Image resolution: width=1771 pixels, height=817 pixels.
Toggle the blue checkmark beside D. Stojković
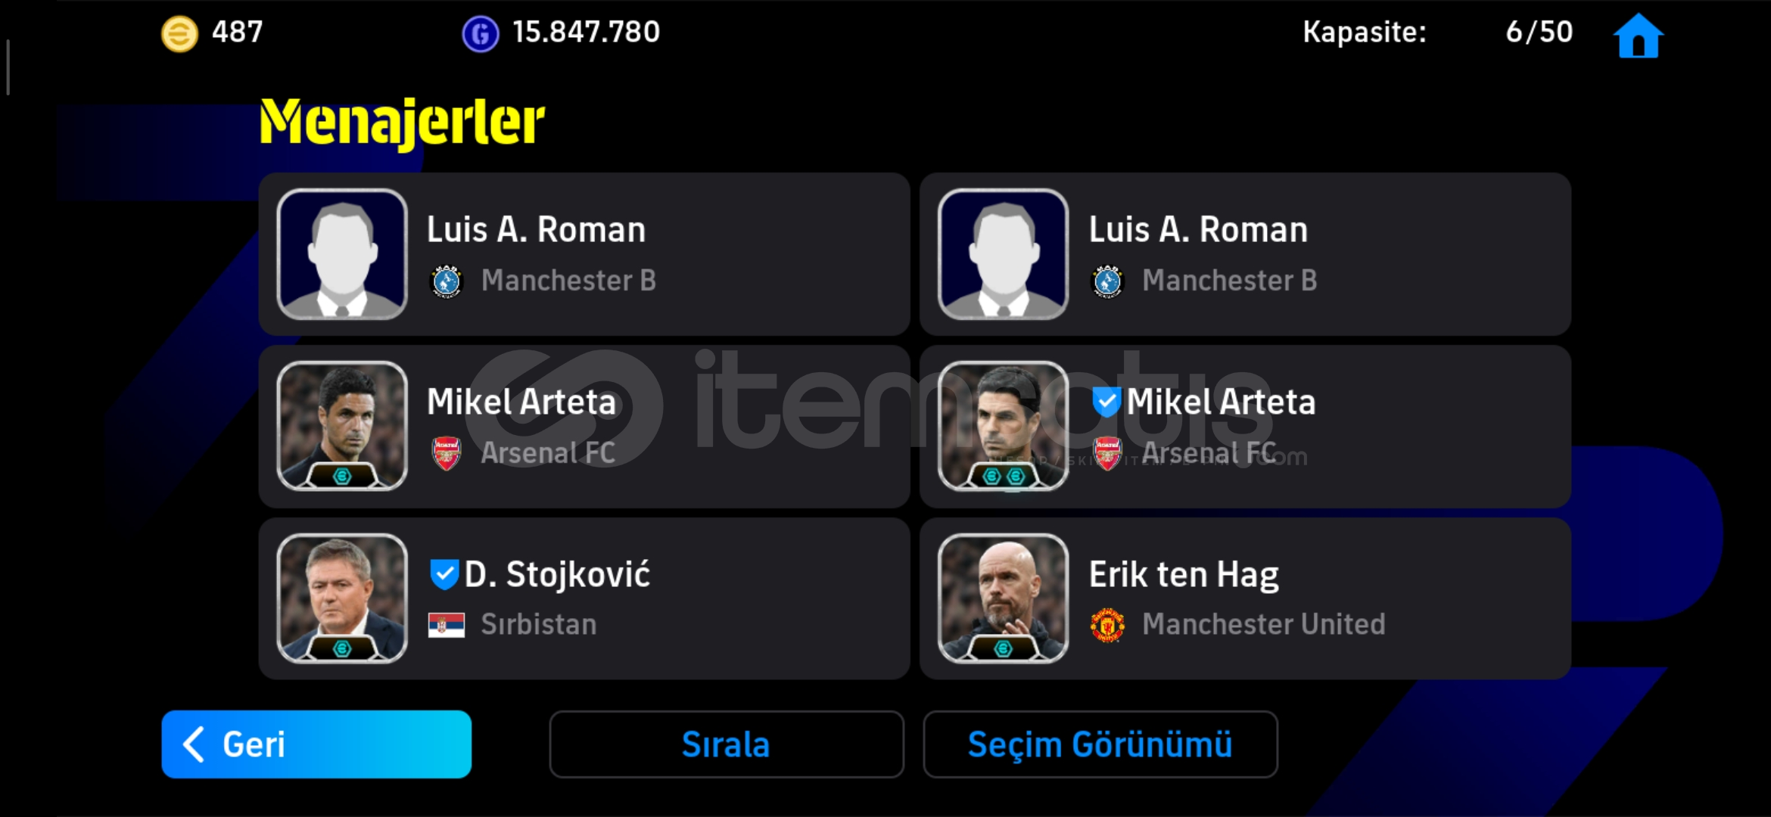444,574
